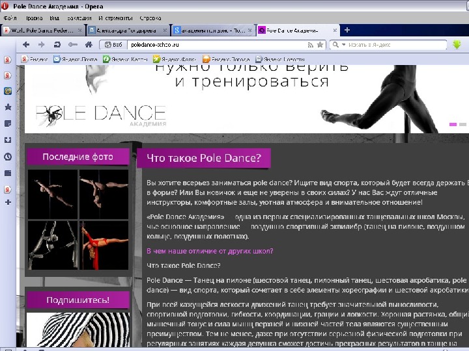Go back with the back arrow button
The height and width of the screenshot is (351, 469).
click(26, 45)
